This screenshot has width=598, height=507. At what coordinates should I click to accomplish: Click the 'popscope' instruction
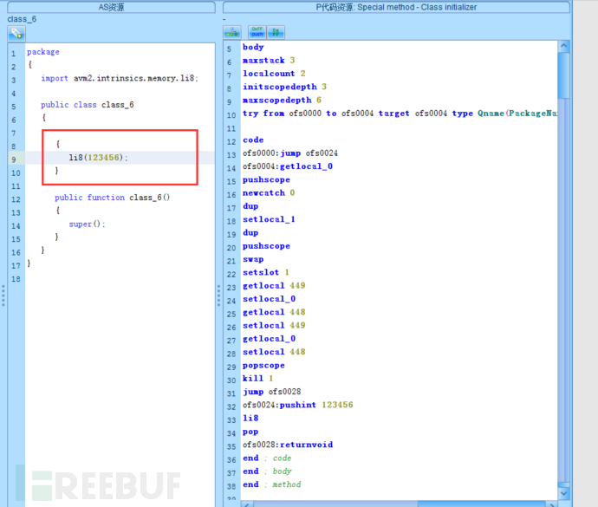click(x=263, y=365)
